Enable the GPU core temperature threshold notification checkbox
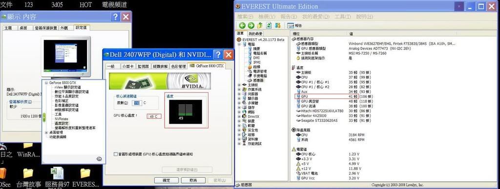500x189 pixels. click(x=116, y=154)
